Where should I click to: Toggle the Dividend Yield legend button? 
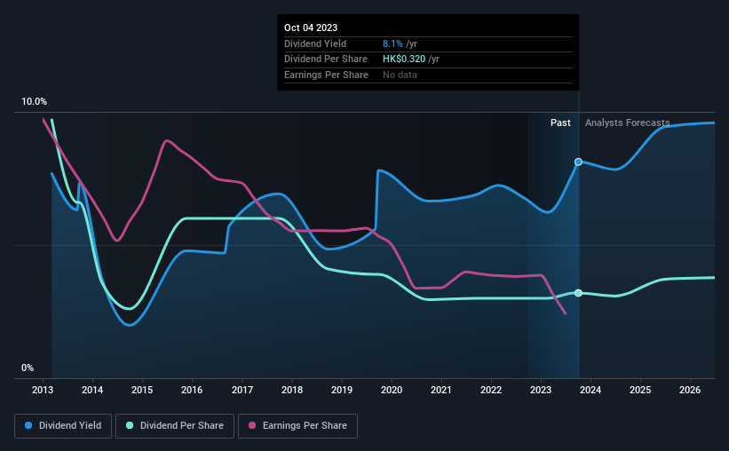(63, 426)
